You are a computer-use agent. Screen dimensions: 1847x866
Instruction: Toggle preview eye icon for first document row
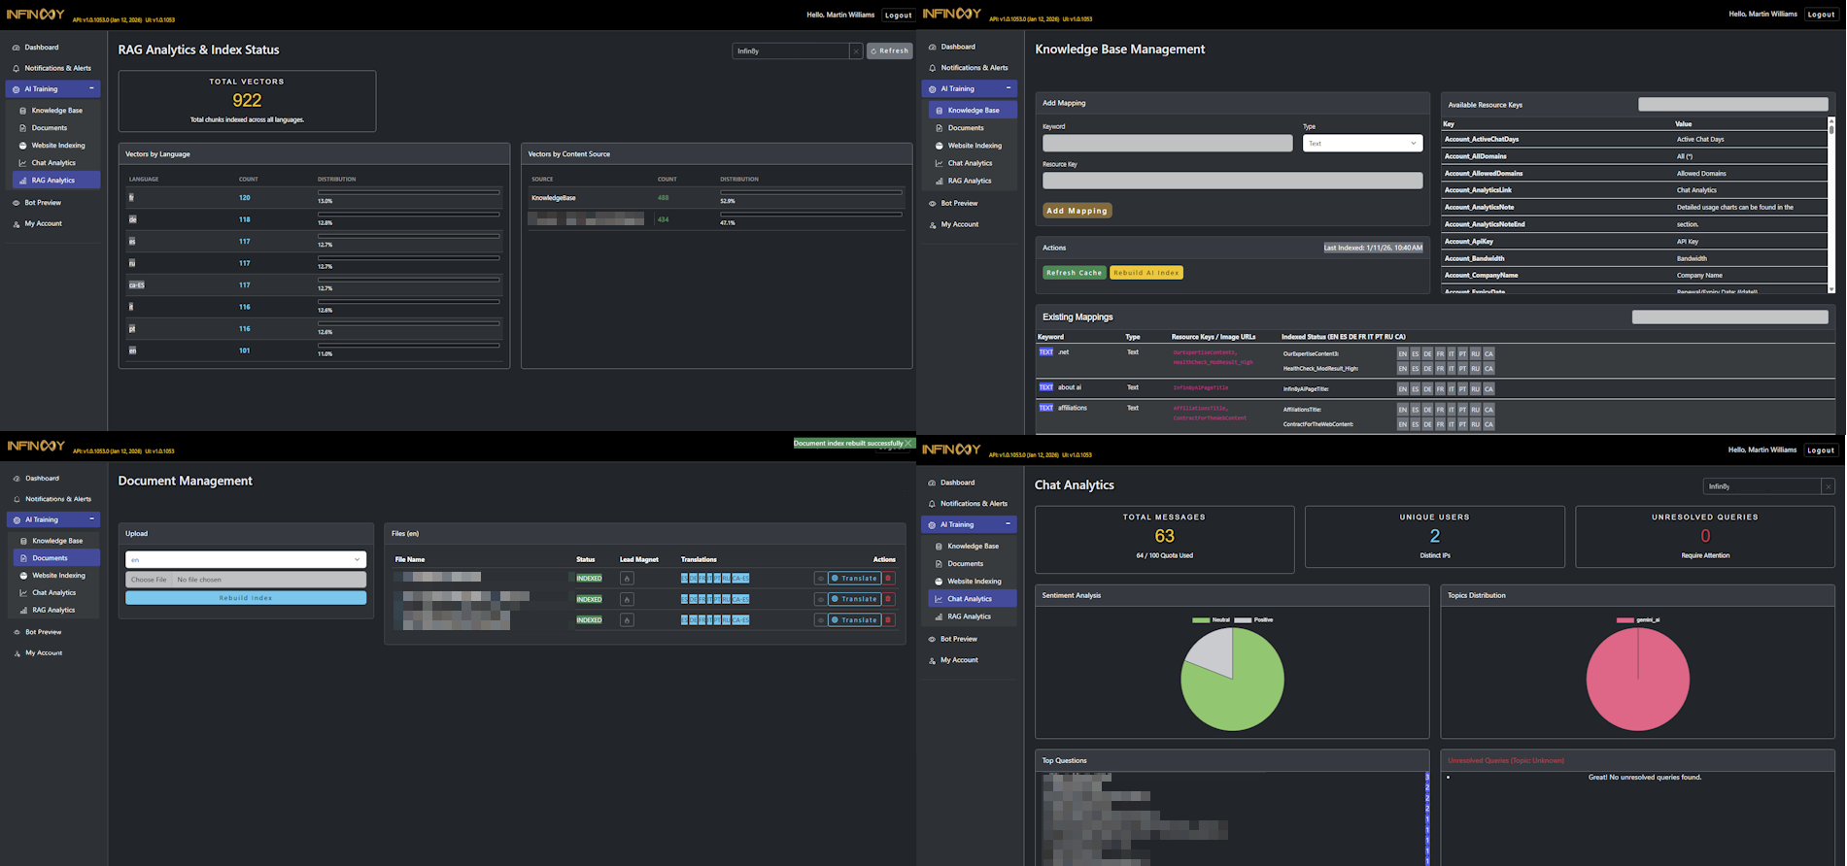coord(820,578)
